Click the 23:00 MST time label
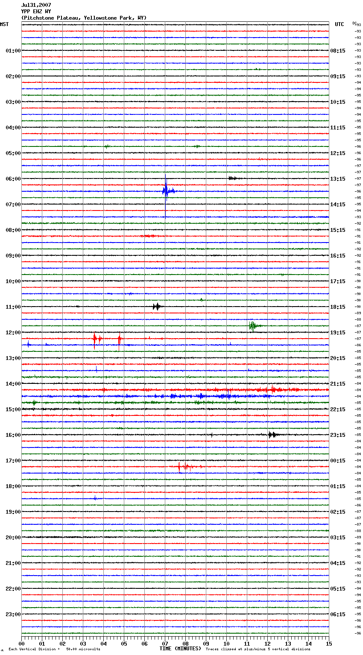 13,614
